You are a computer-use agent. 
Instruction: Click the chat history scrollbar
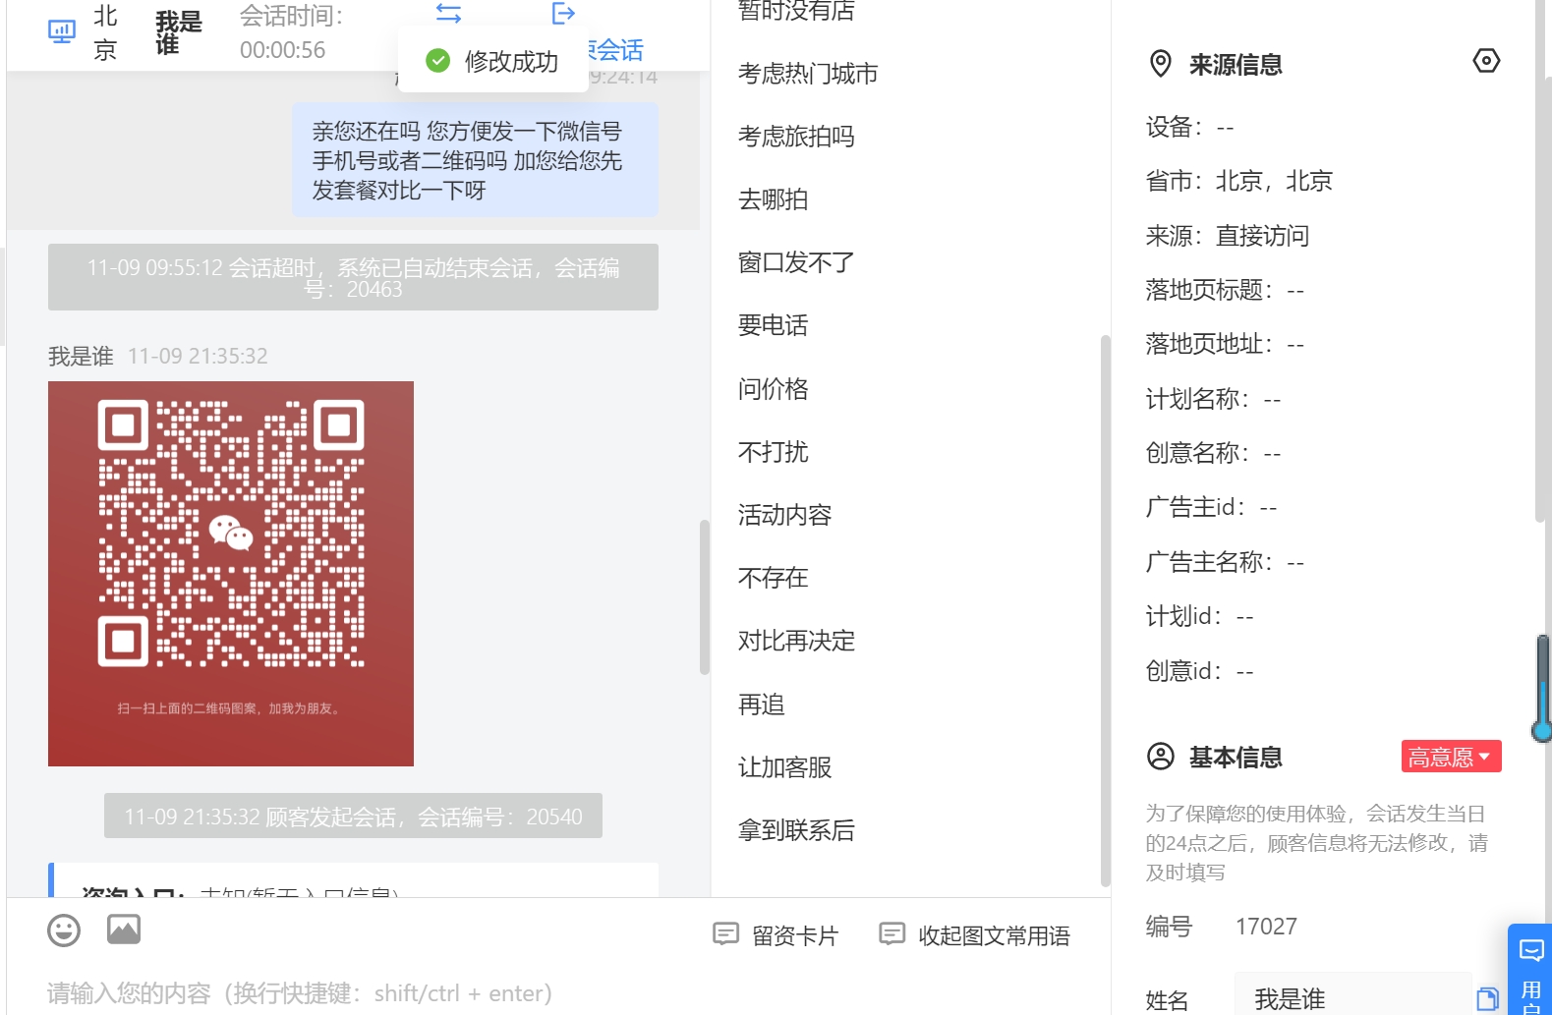[x=704, y=597]
